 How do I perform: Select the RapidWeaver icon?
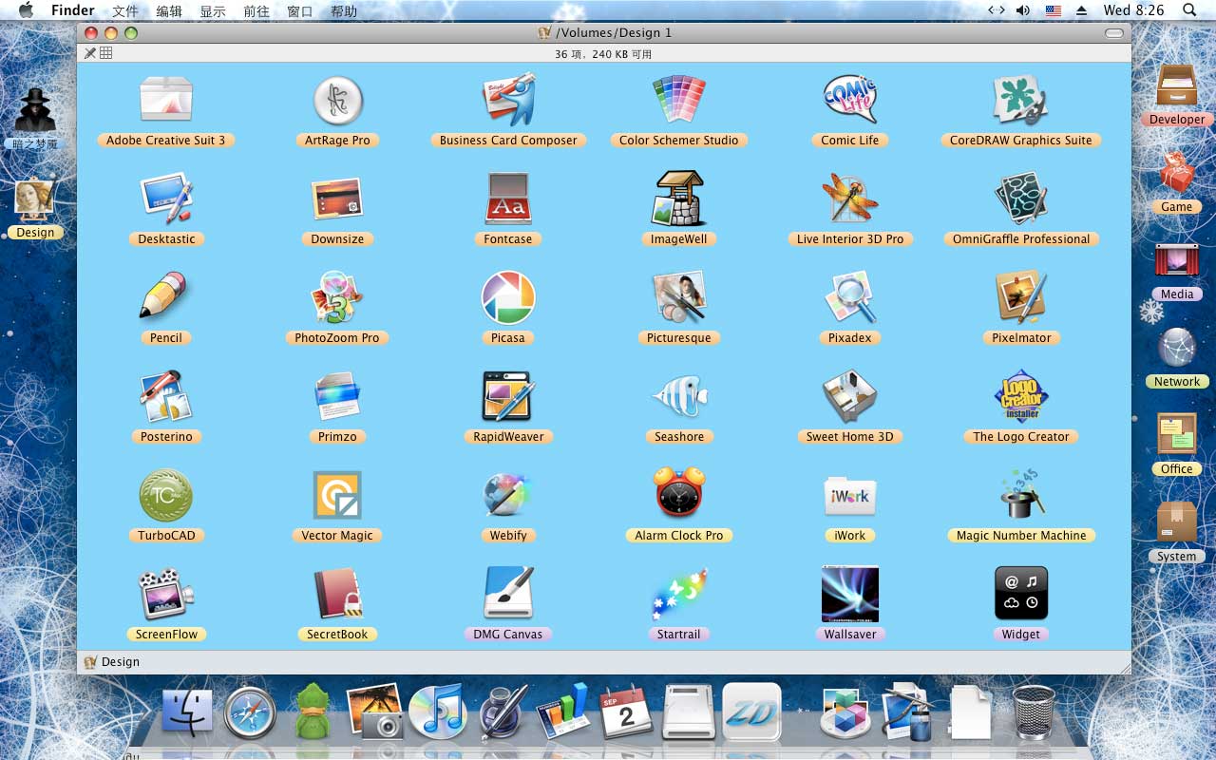pos(508,396)
